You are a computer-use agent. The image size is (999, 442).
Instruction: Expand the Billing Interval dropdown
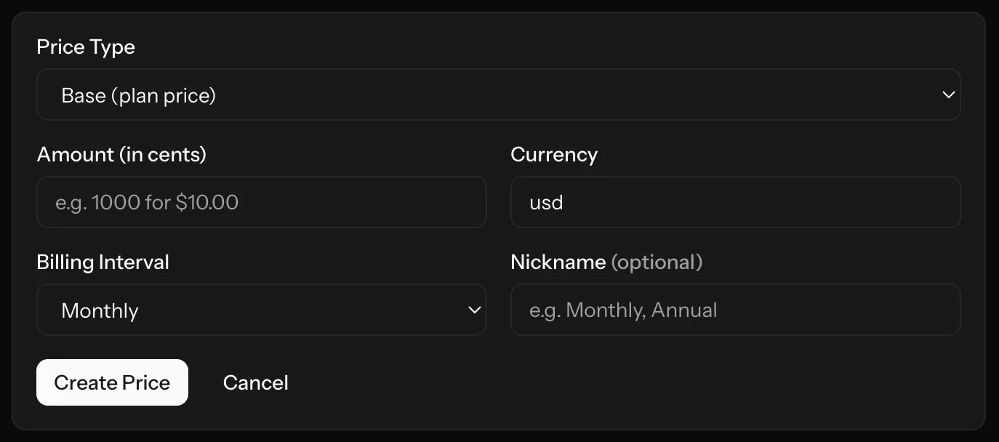261,310
